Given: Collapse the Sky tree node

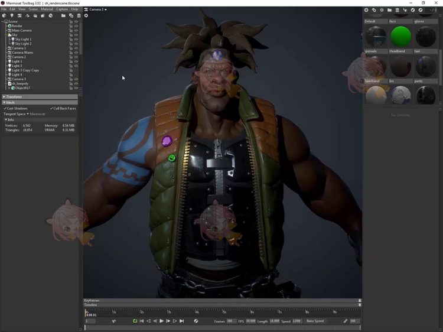Looking at the screenshot, I should click(6, 35).
